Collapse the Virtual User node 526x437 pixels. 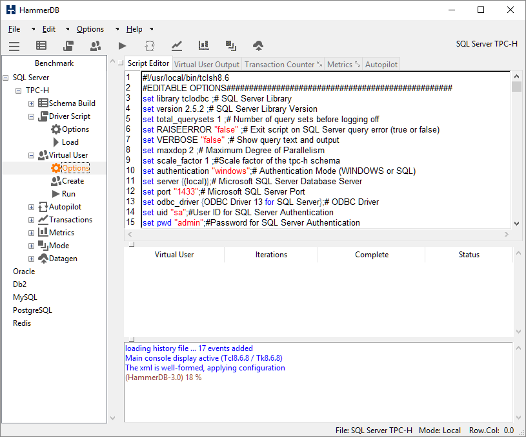pos(31,156)
